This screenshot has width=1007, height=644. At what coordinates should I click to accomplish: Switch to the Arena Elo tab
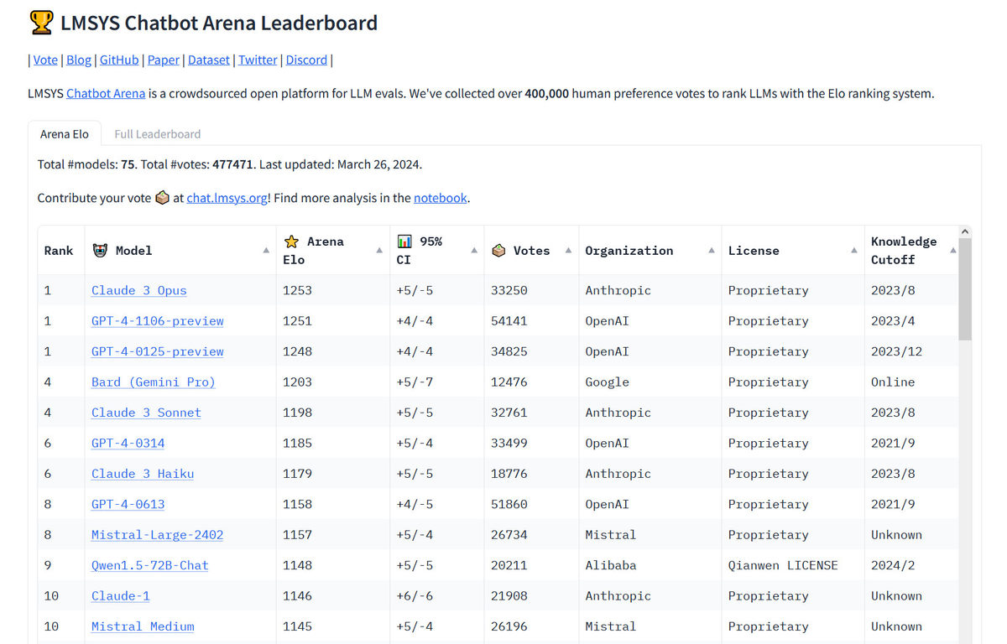65,134
